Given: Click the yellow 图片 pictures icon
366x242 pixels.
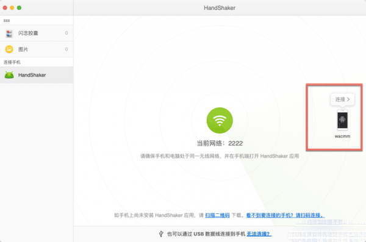Looking at the screenshot, I should click(9, 49).
